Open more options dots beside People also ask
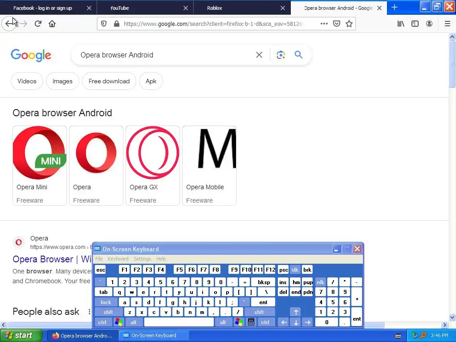456x342 pixels. (89, 312)
